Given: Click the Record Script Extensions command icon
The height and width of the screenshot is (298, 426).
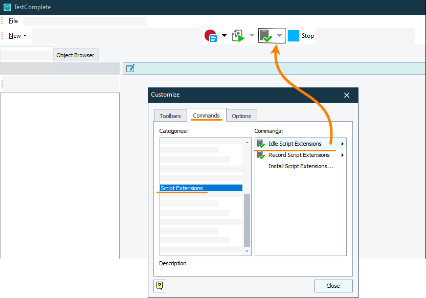Looking at the screenshot, I should pos(261,155).
